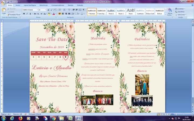Image resolution: width=194 pixels, height=121 pixels.
Task: Open the clipboard pane launcher
Action: click(20, 17)
